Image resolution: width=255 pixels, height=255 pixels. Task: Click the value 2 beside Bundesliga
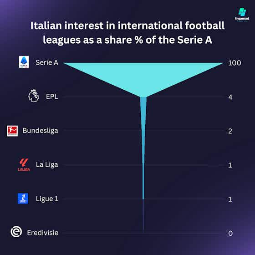click(x=230, y=131)
